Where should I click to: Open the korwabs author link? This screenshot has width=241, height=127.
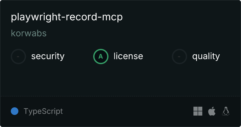[x=29, y=33]
